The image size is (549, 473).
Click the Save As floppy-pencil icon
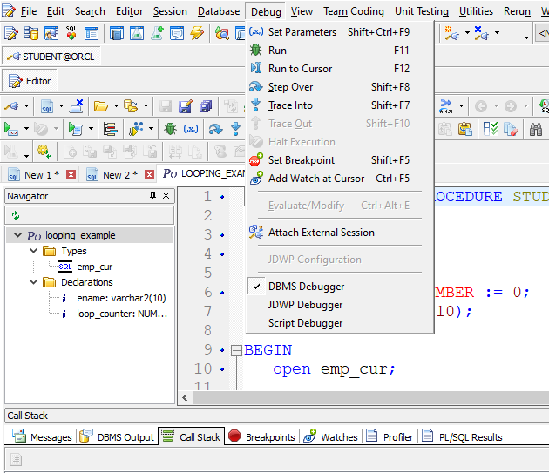(x=186, y=106)
